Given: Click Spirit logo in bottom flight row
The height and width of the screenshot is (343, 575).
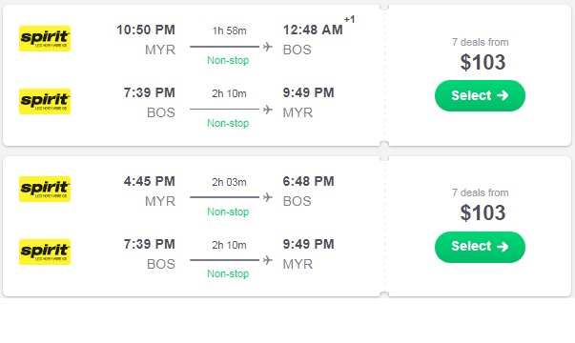Looking at the screenshot, I should (45, 252).
